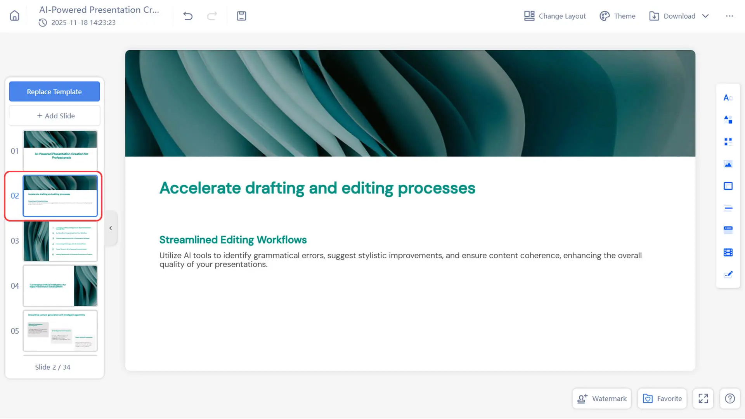Open the image insert tool
Viewport: 745px width, 419px height.
click(728, 164)
